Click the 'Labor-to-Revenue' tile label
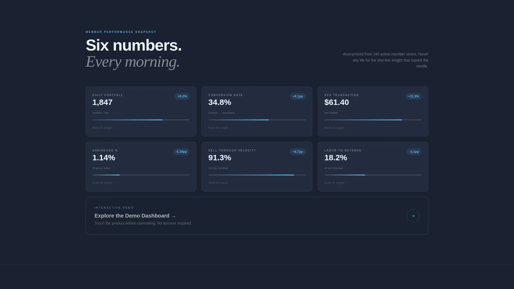The height and width of the screenshot is (289, 514). [343, 150]
